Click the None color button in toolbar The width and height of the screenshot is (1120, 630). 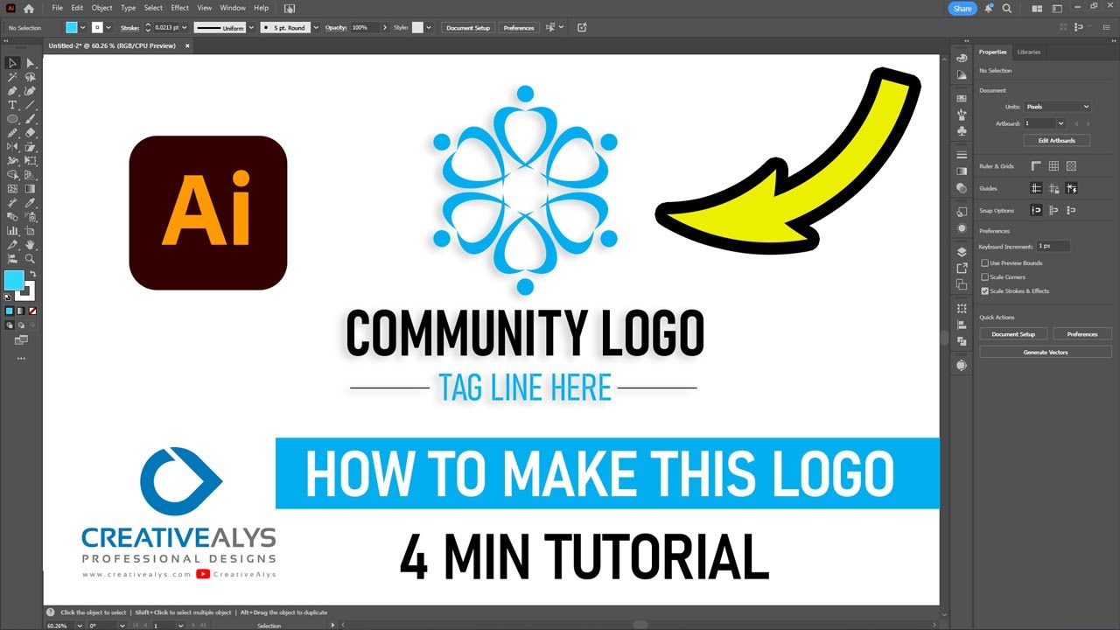(x=32, y=311)
